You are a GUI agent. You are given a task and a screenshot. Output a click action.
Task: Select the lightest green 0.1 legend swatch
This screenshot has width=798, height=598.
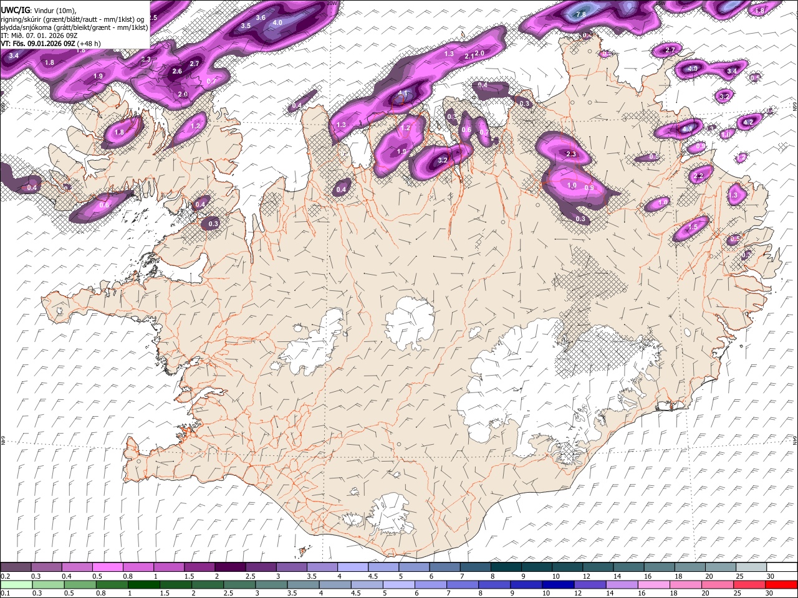point(16,584)
